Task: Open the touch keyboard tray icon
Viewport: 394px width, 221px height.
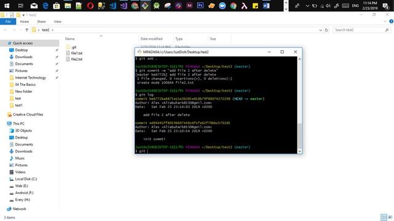Action: pos(345,6)
